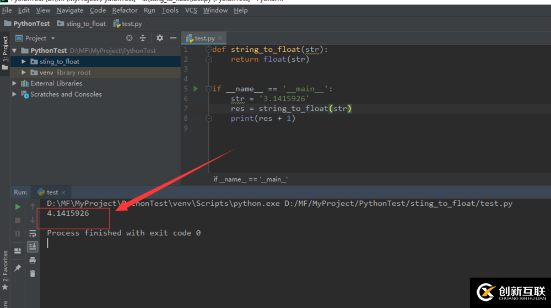Viewport: 551px width, 308px height.
Task: Expand Scratches and Consoles node
Action: click(14, 94)
